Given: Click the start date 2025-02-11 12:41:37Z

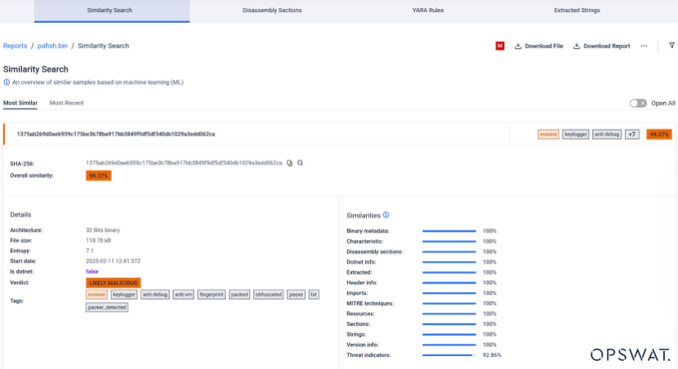Looking at the screenshot, I should click(x=113, y=261).
